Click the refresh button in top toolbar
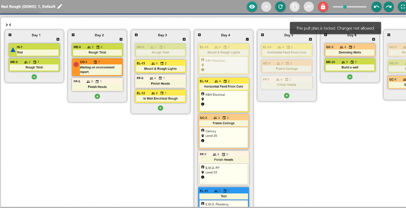 click(280, 7)
